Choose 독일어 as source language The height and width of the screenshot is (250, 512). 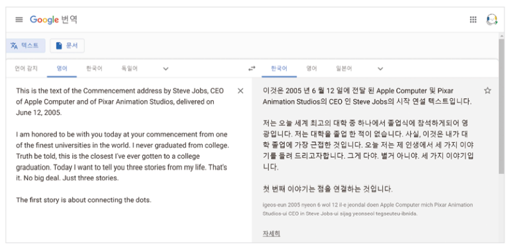pyautogui.click(x=129, y=68)
